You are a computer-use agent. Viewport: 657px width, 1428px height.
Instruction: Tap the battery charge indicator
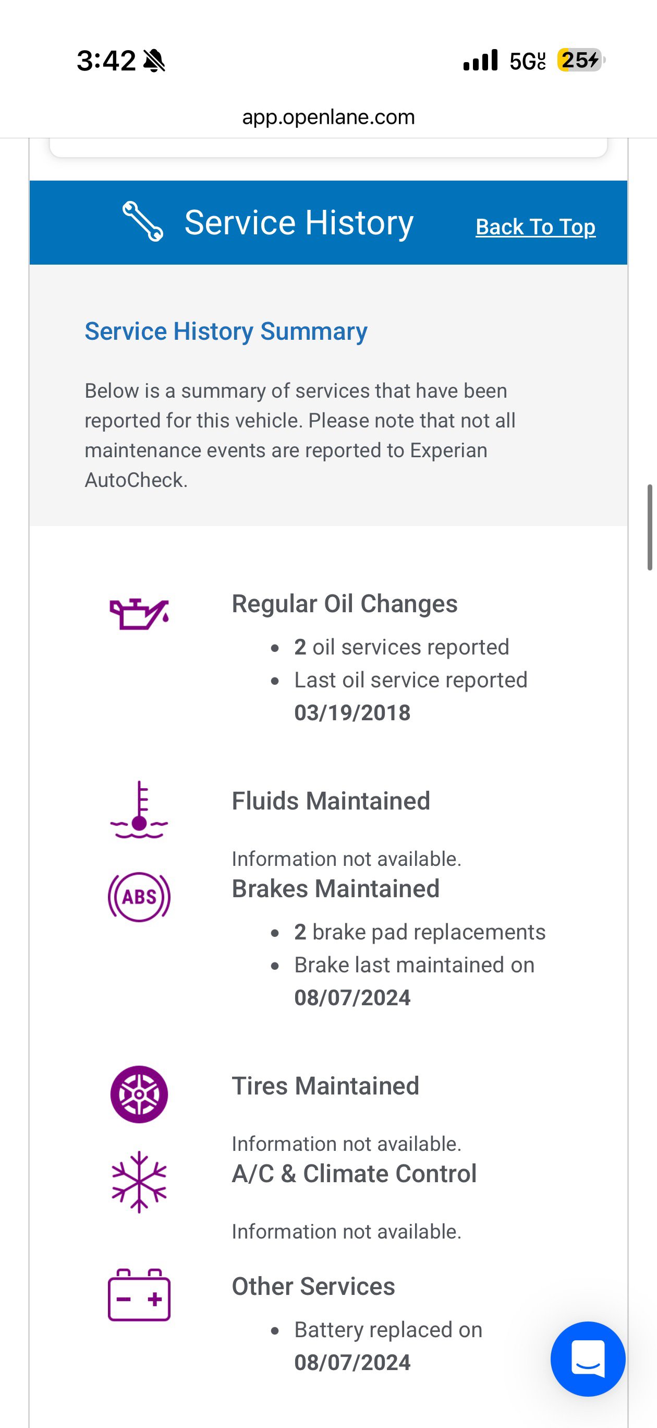pos(580,60)
